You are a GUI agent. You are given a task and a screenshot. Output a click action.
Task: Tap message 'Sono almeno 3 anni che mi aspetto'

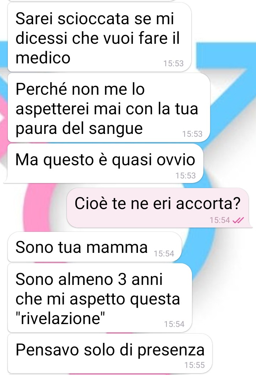click(100, 298)
